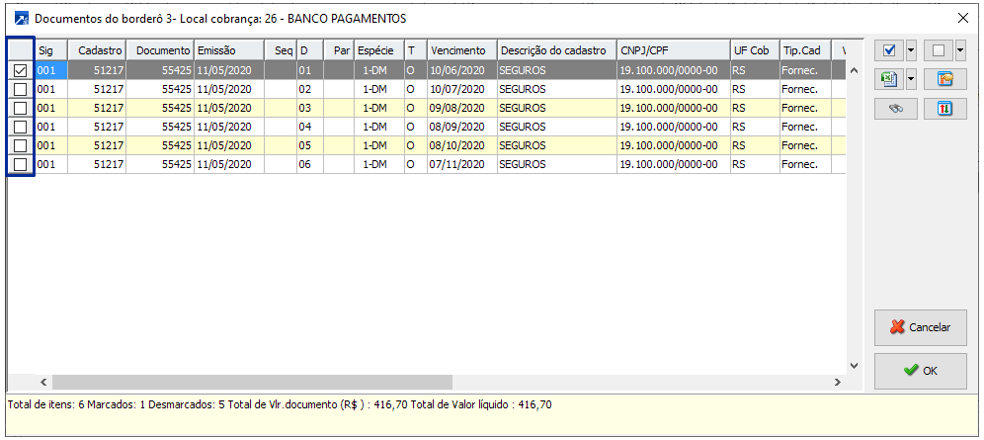Expand the dropdown arrow beside mark all
The height and width of the screenshot is (440, 984).
(x=911, y=50)
